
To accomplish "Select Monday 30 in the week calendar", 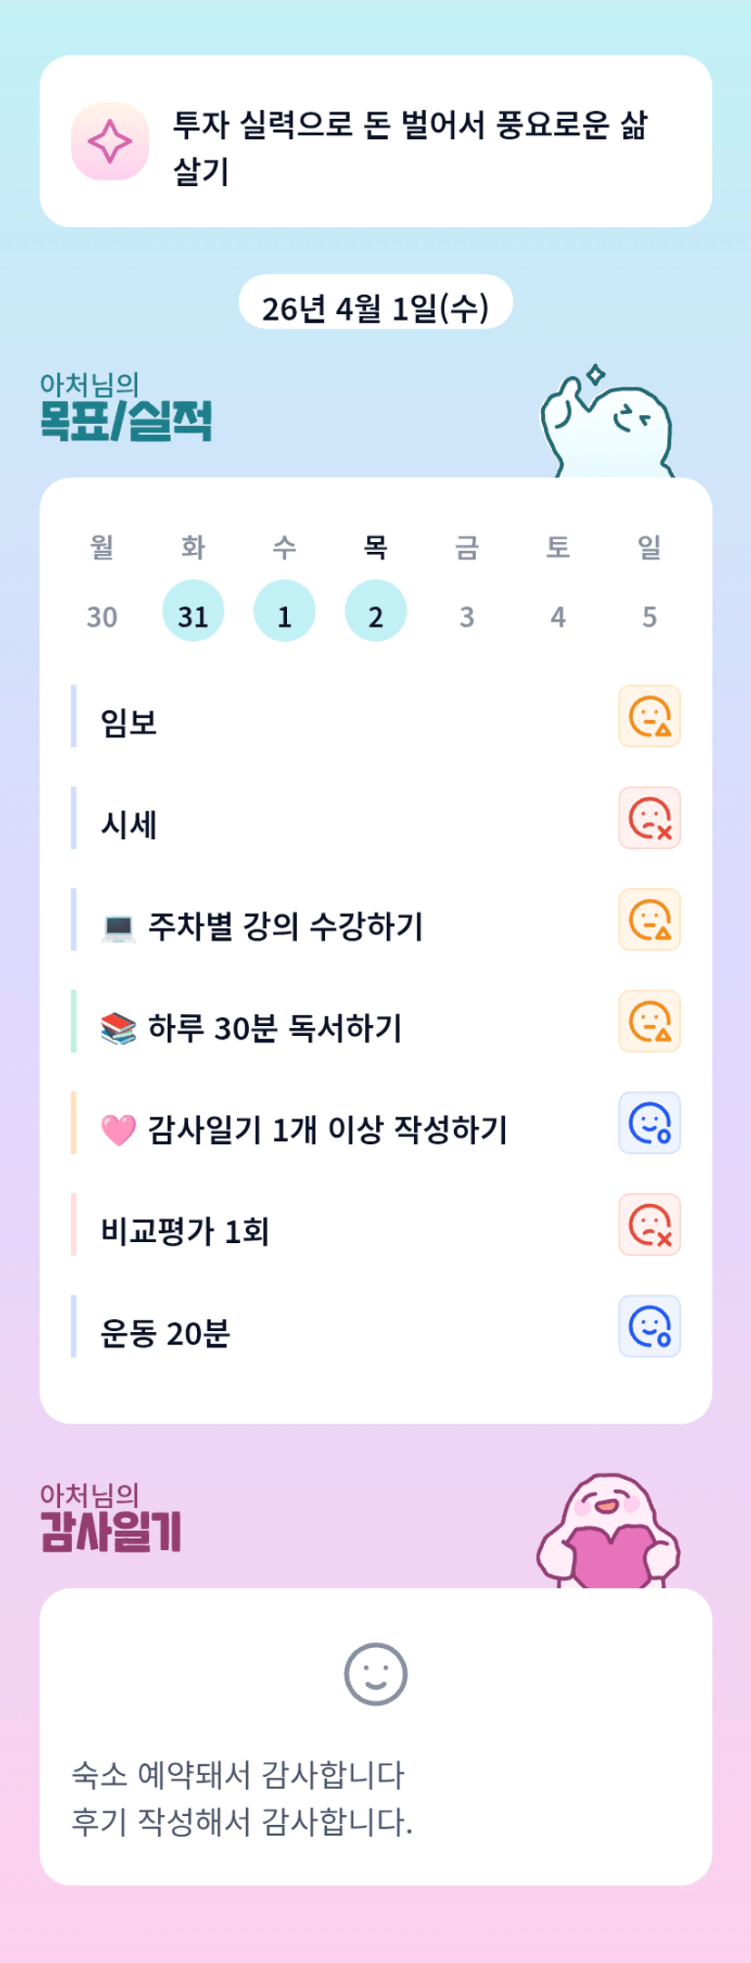I will pyautogui.click(x=102, y=617).
